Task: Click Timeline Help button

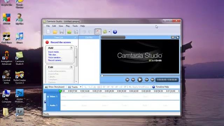Action: (x=161, y=87)
